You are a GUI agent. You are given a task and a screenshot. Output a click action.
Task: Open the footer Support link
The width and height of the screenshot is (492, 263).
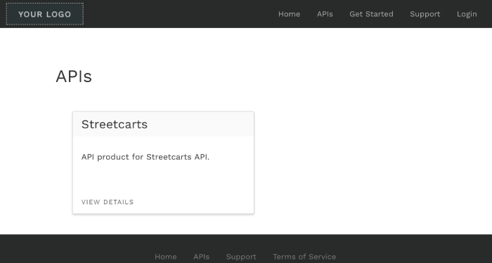[x=241, y=257]
